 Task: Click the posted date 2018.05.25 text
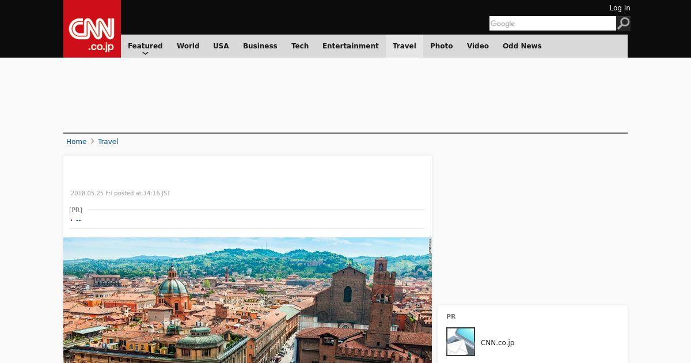point(120,194)
